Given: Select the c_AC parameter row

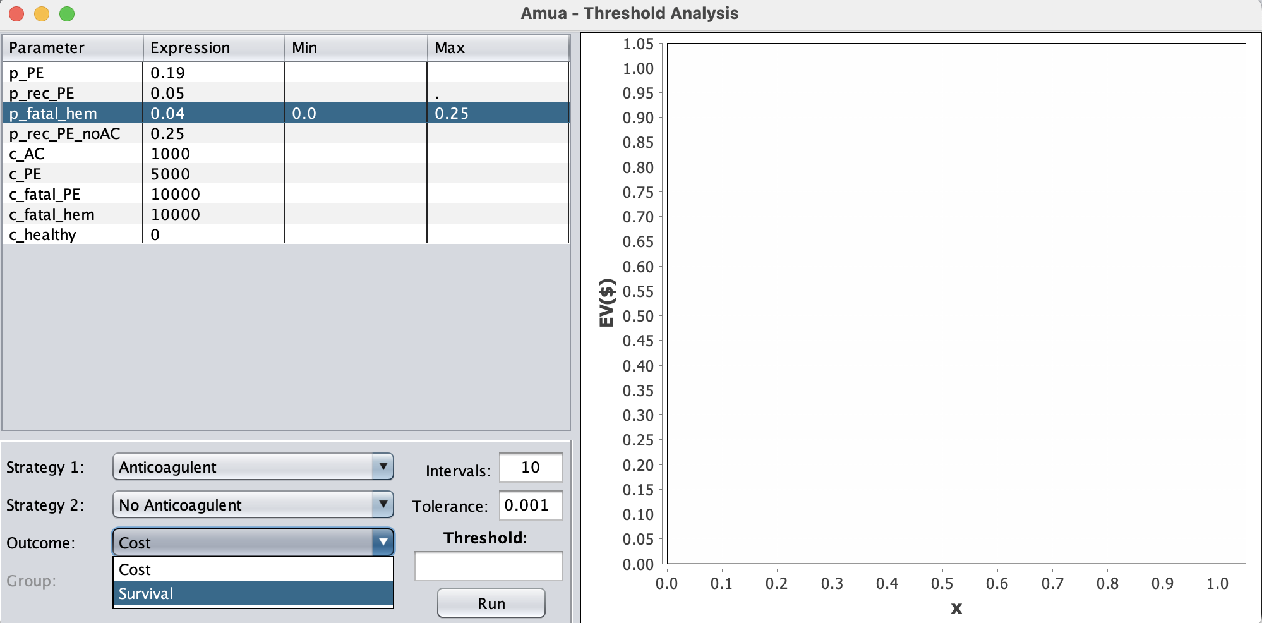Looking at the screenshot, I should (73, 154).
